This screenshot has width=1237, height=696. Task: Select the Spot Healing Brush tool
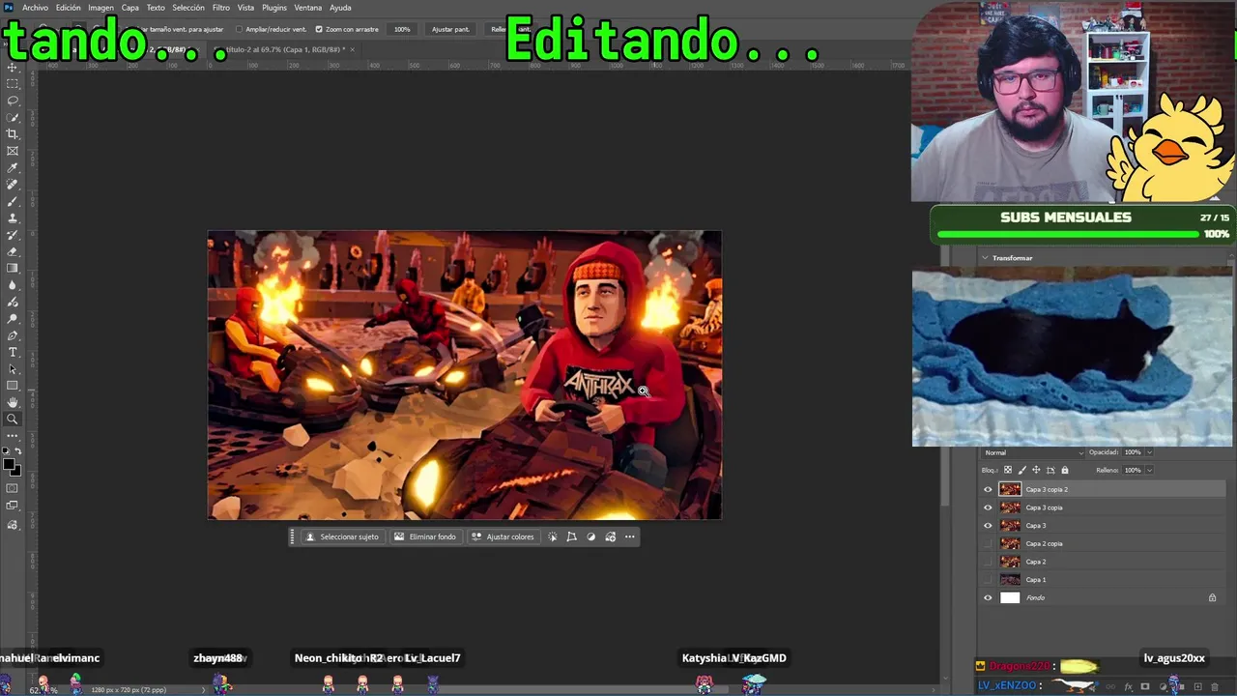pyautogui.click(x=13, y=185)
